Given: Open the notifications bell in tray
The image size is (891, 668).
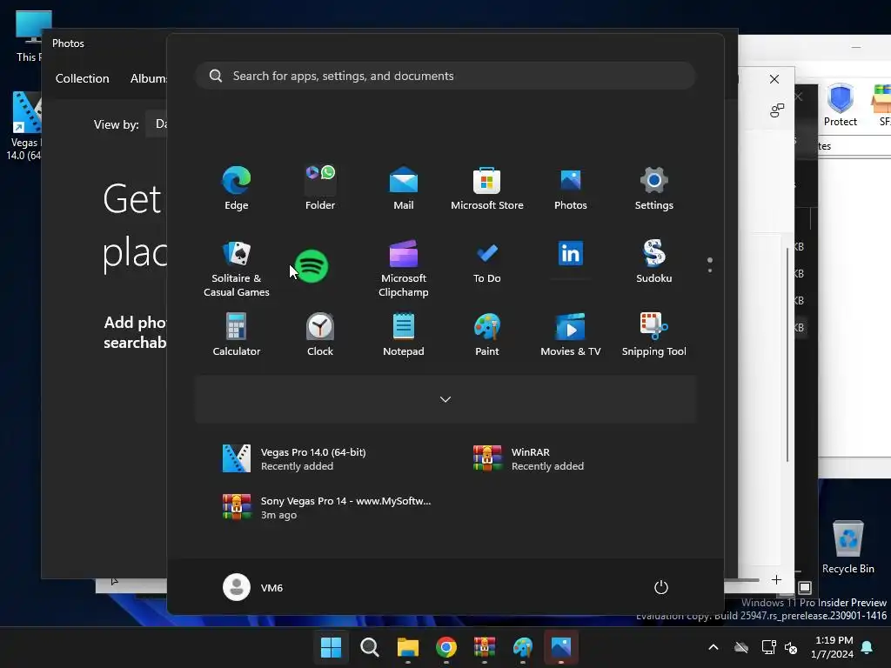Looking at the screenshot, I should 868,647.
